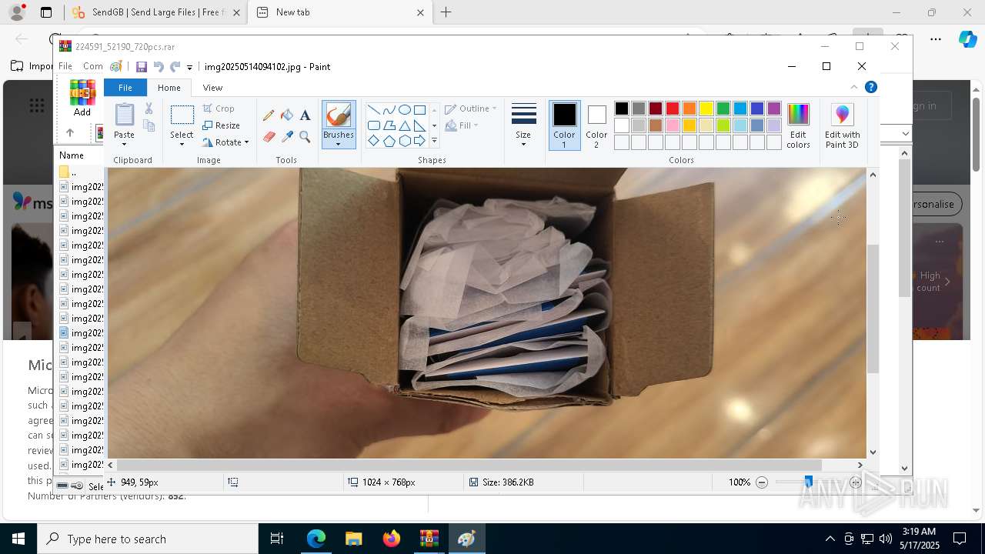Pick the Right arrow shape
The width and height of the screenshot is (985, 554).
[419, 141]
